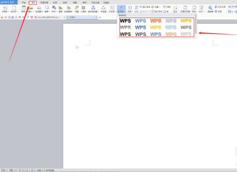Select the 插入 Insert tab
Image resolution: width=237 pixels, height=172 pixels.
click(x=33, y=2)
